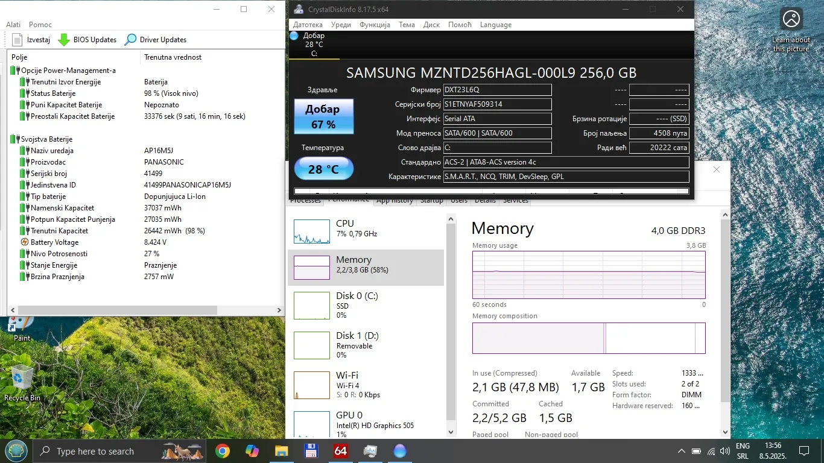Select the disk C: status orb in CrystalDiskInfo
The height and width of the screenshot is (463, 824).
coord(294,36)
